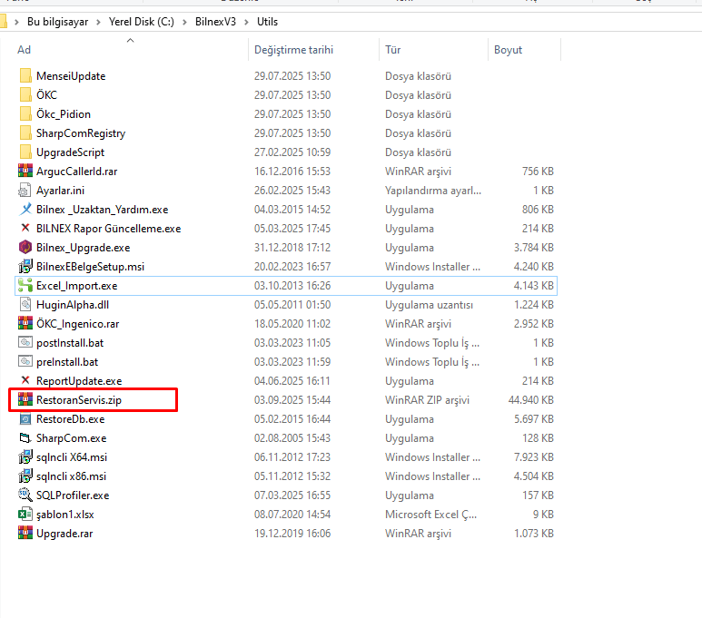The width and height of the screenshot is (702, 618).
Task: Click the SQLProfiler.exe magnifier icon
Action: 25,495
